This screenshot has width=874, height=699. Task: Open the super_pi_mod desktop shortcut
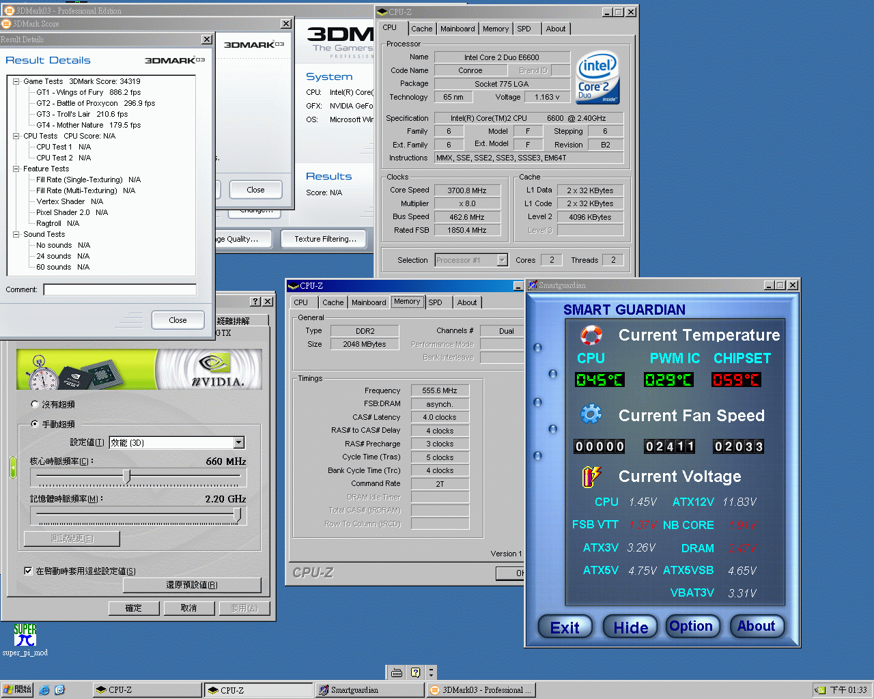25,640
